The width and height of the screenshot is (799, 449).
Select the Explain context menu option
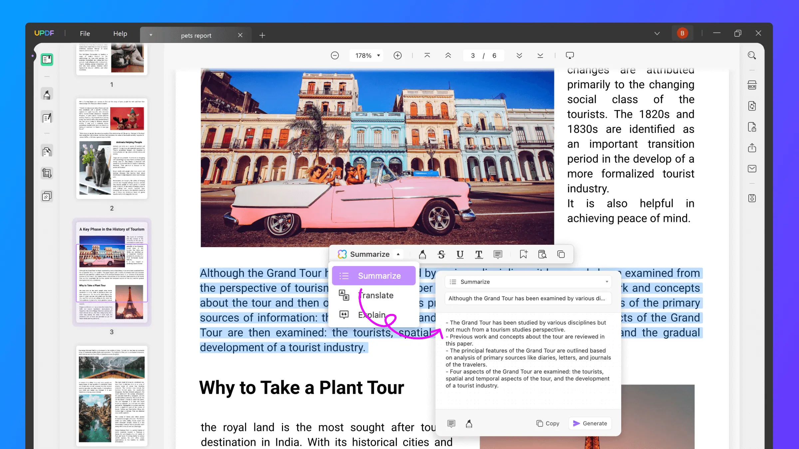372,314
